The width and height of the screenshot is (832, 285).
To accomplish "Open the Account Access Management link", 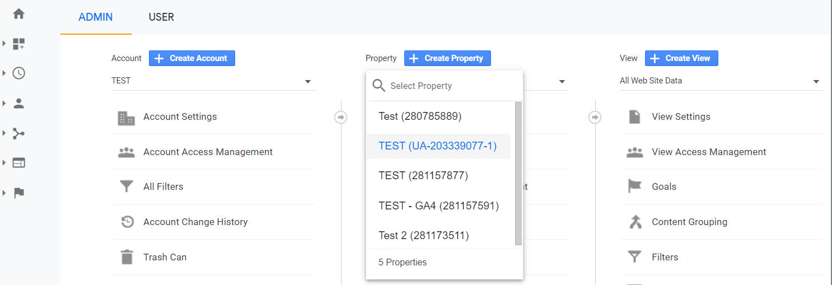I will [208, 152].
